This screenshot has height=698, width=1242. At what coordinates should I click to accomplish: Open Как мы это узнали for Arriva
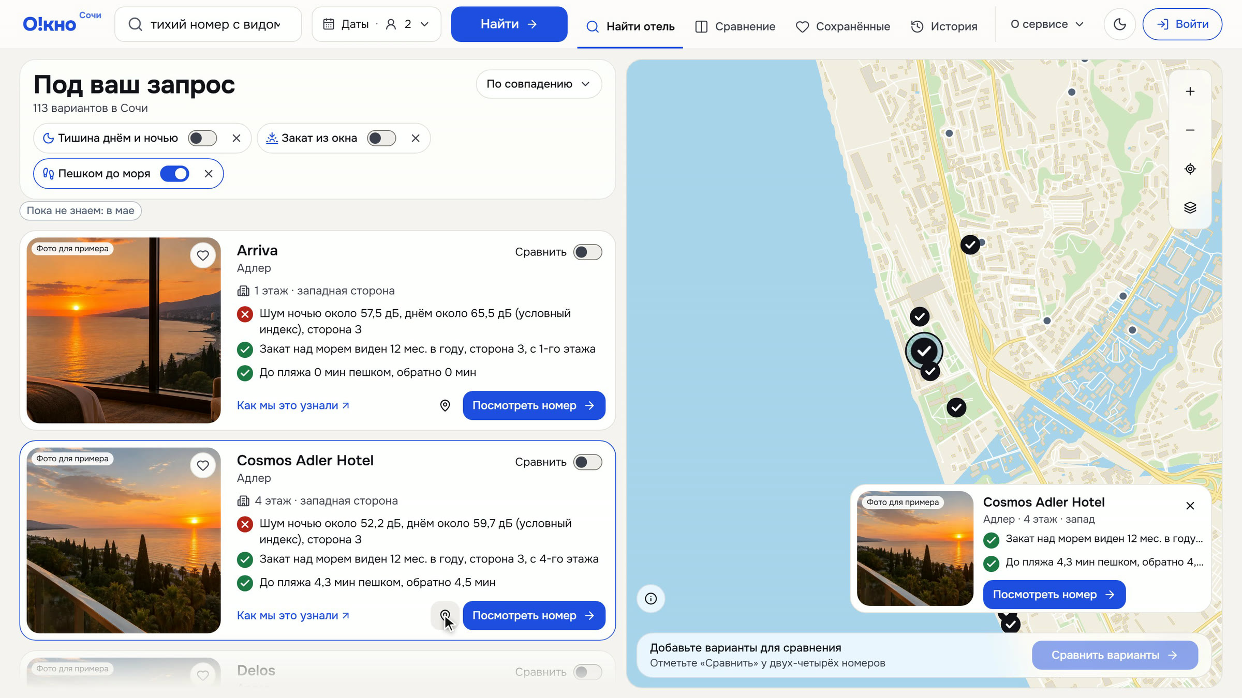tap(293, 406)
